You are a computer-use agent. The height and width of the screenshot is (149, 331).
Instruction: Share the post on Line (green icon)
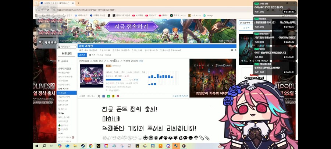(x=108, y=96)
